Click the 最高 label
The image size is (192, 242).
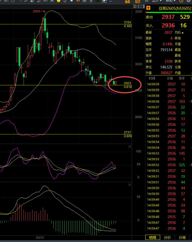(x=178, y=50)
